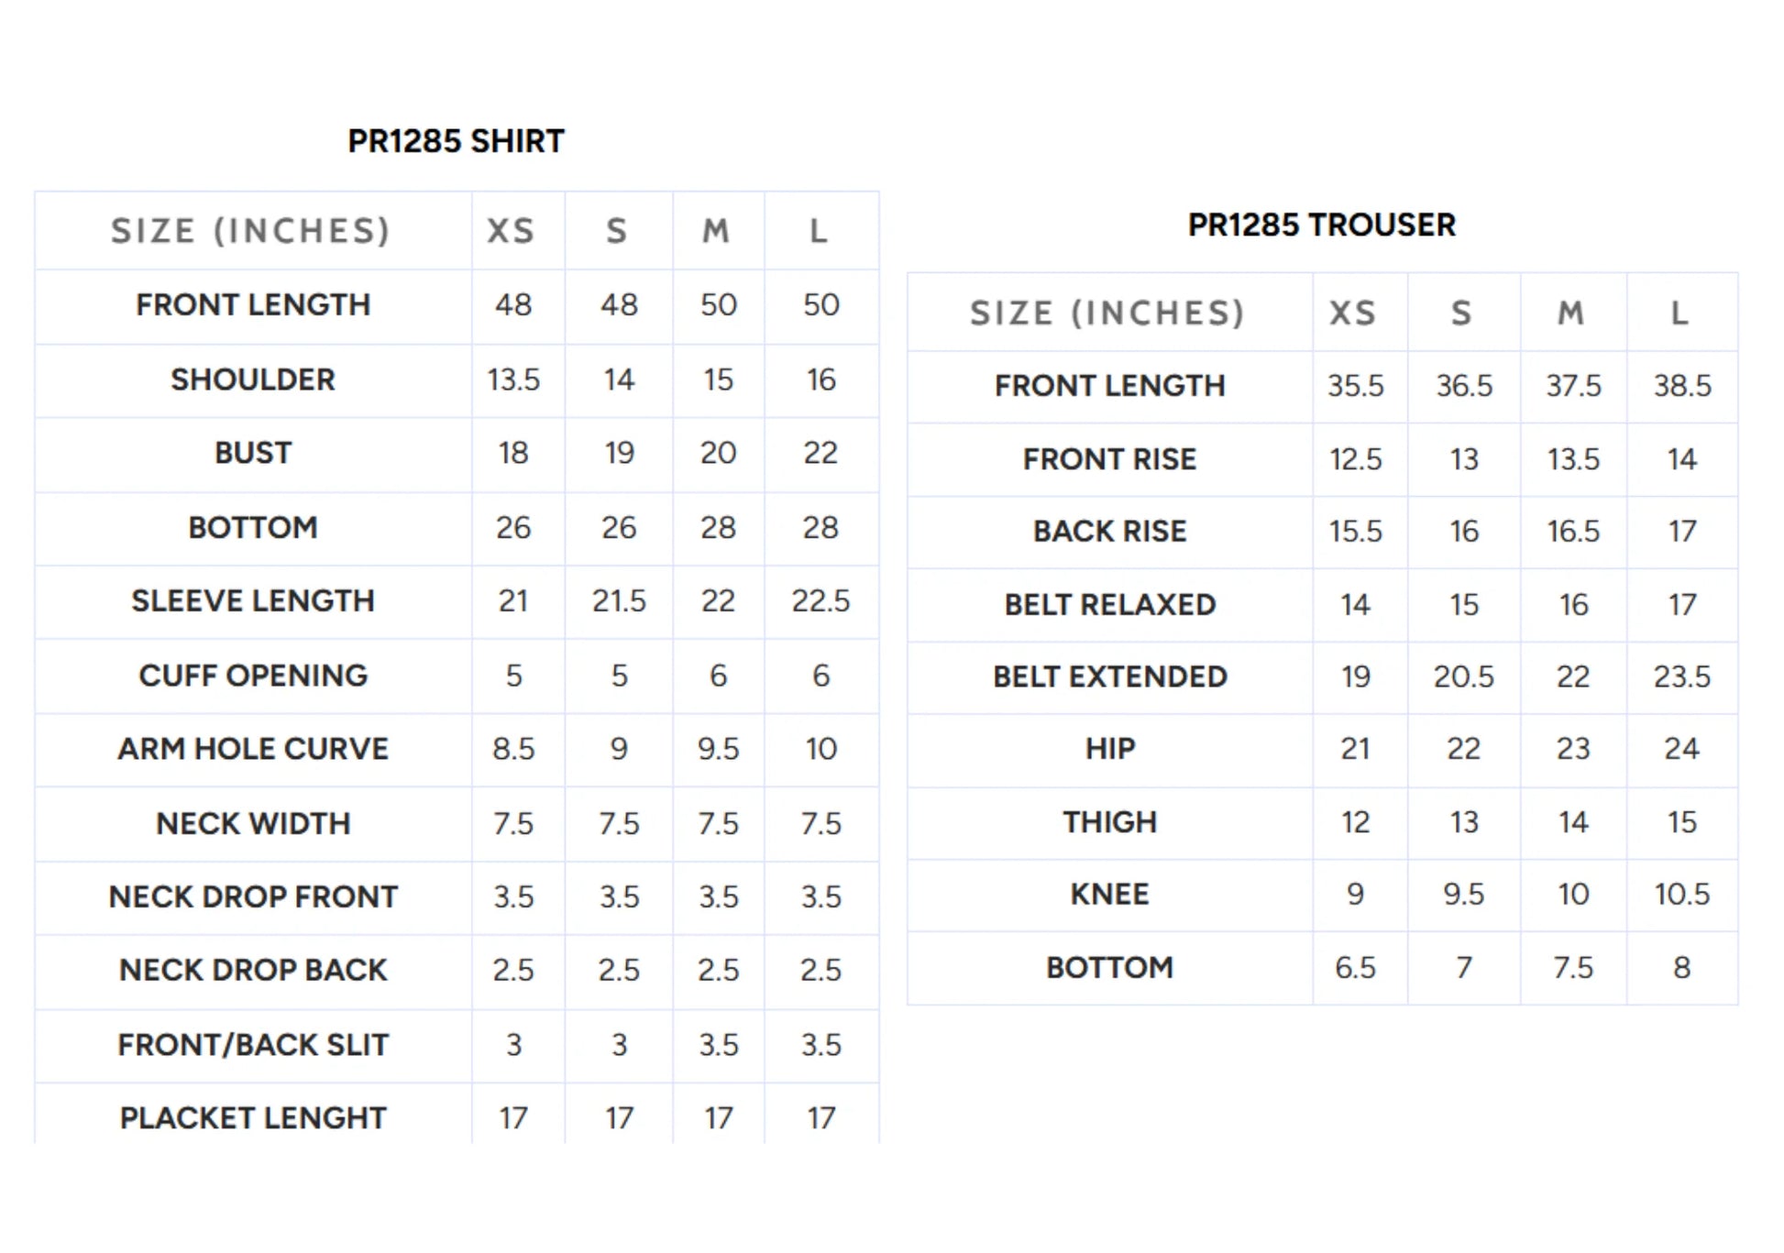Select the sleeve length value 22.5
This screenshot has height=1253, width=1784.
(820, 601)
